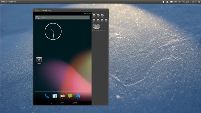Open the system session gear menu
201x113 pixels.
(199, 2)
